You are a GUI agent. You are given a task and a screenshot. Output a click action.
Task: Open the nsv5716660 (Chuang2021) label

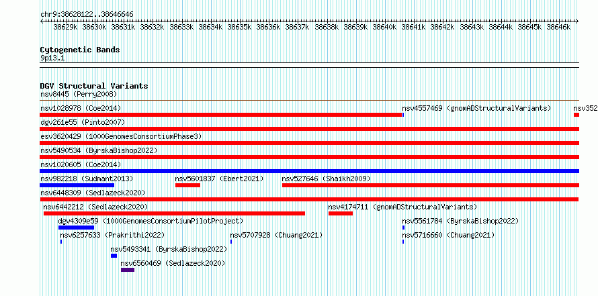[448, 235]
